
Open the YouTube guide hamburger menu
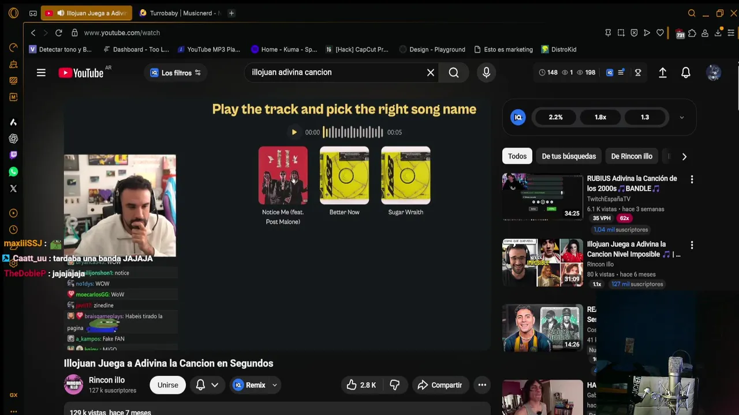[41, 73]
